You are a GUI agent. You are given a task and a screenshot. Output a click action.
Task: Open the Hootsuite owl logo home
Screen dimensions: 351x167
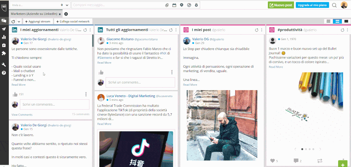coord(4,7)
